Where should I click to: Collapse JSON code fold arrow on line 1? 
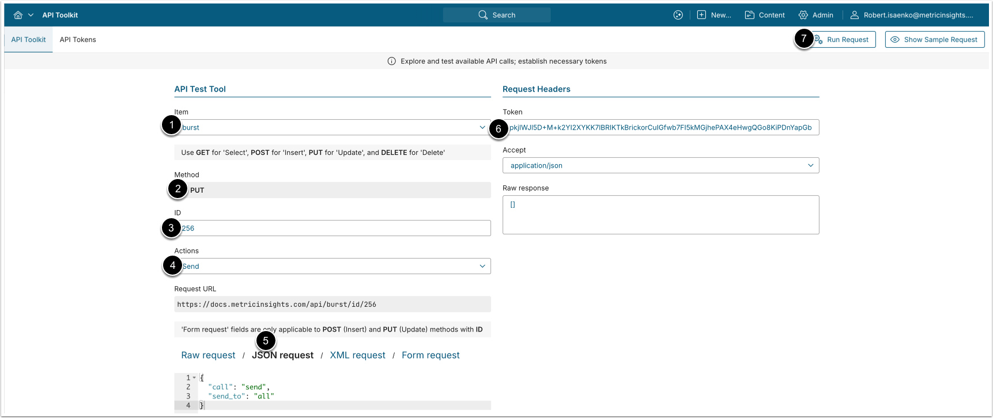click(x=194, y=378)
